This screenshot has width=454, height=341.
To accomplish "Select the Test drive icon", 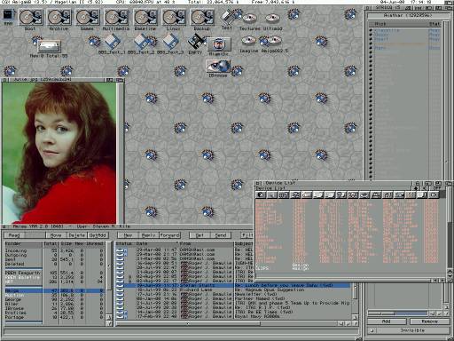I will click(x=228, y=17).
